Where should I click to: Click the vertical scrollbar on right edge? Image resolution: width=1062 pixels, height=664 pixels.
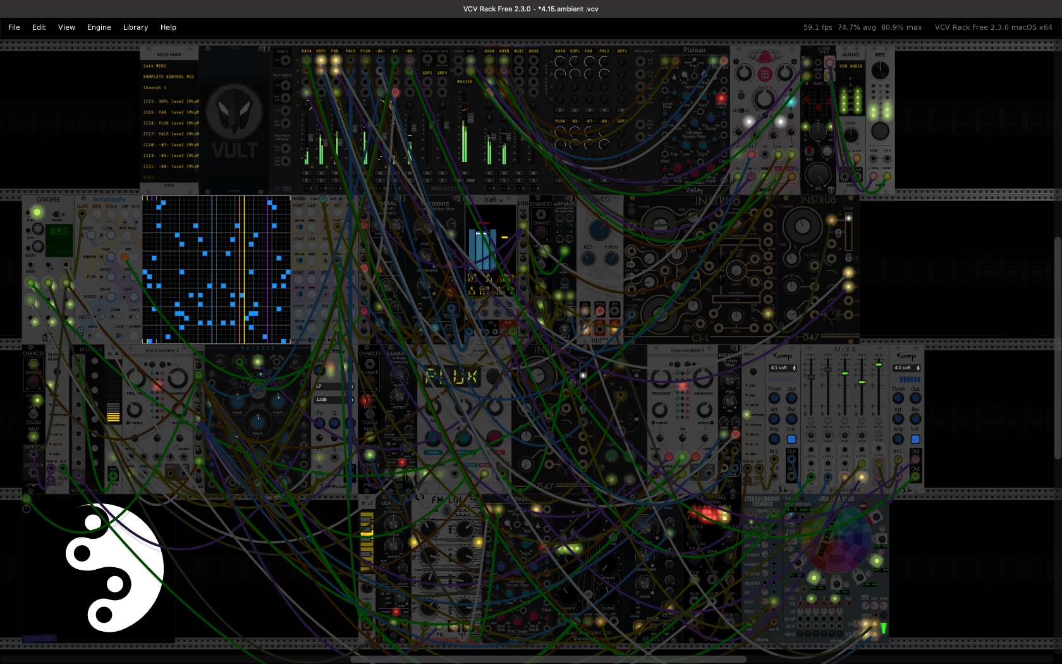1058,348
